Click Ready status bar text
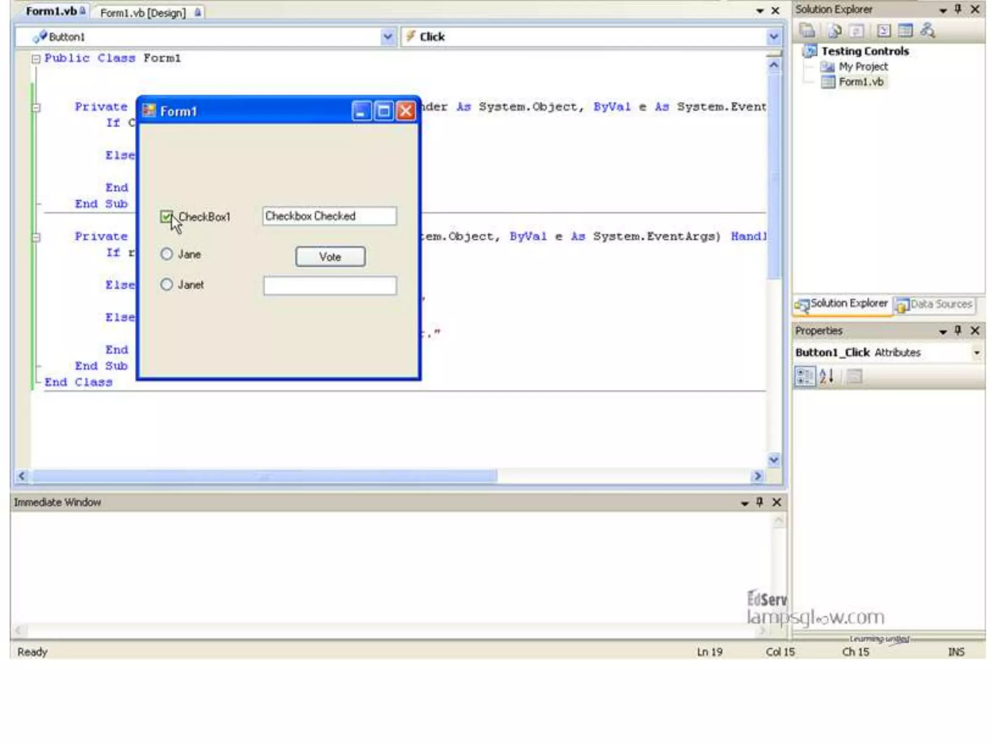This screenshot has width=992, height=744. pos(32,652)
